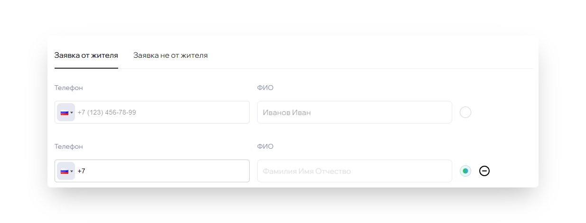Switch to the Заявка от жителя tab
Viewport: 586px width, 223px height.
point(86,55)
